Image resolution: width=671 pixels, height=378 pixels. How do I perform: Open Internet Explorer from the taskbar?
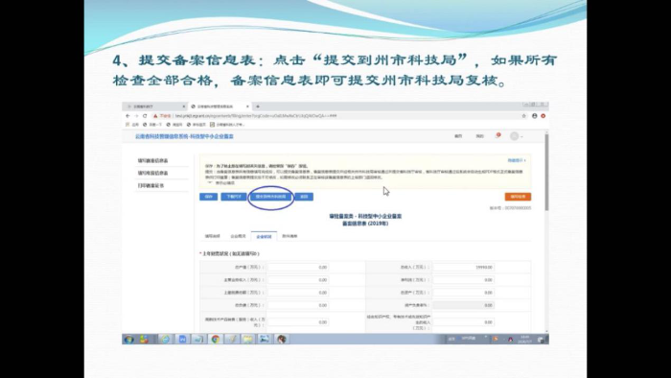pos(165,340)
